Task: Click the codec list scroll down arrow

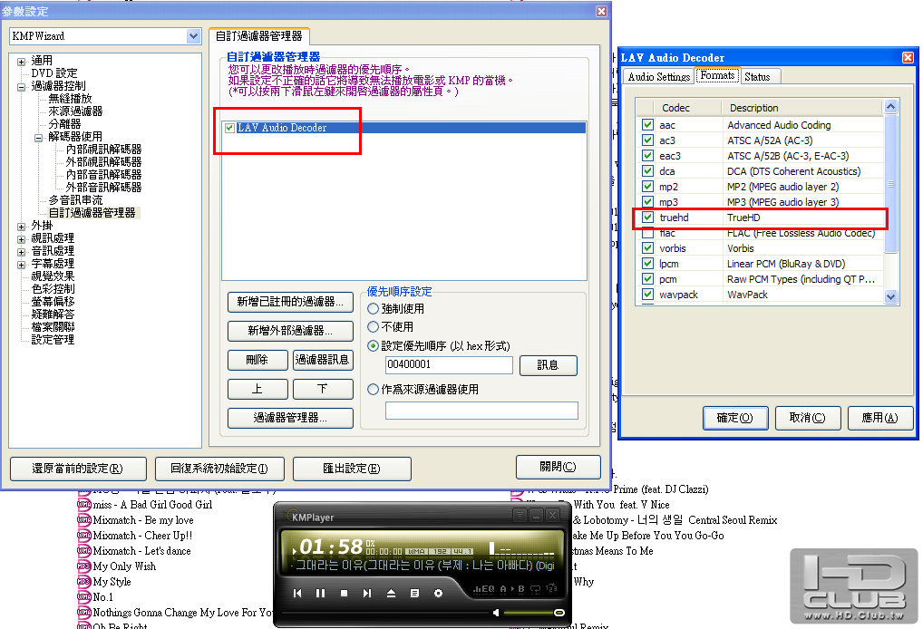Action: click(x=890, y=296)
